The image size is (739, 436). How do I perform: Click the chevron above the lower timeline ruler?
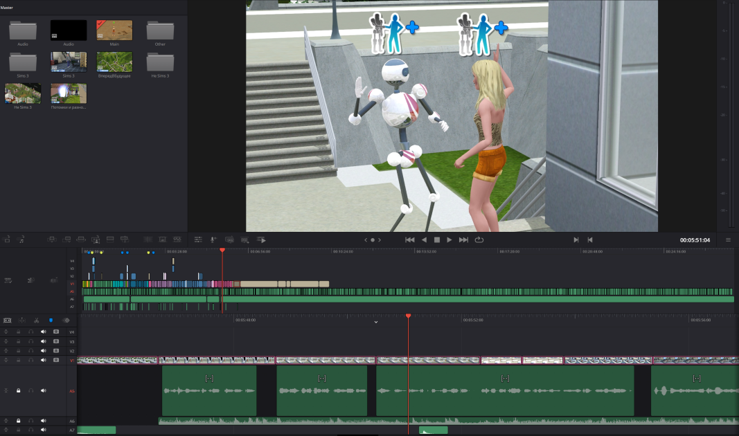coord(376,322)
